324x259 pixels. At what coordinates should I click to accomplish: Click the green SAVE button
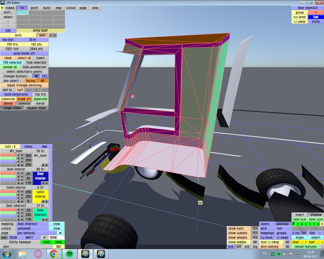point(59,242)
